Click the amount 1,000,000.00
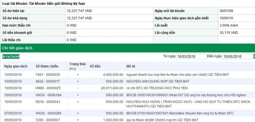Viewport: 255px width, 122px height. coord(113,120)
